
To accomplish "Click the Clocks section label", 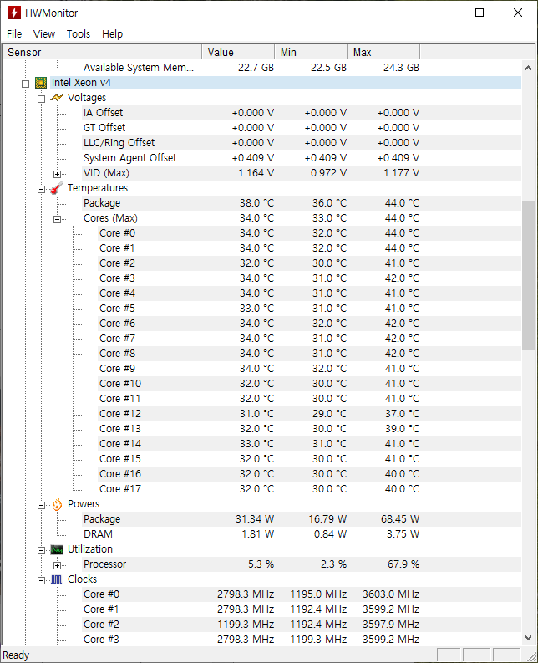I will point(82,579).
